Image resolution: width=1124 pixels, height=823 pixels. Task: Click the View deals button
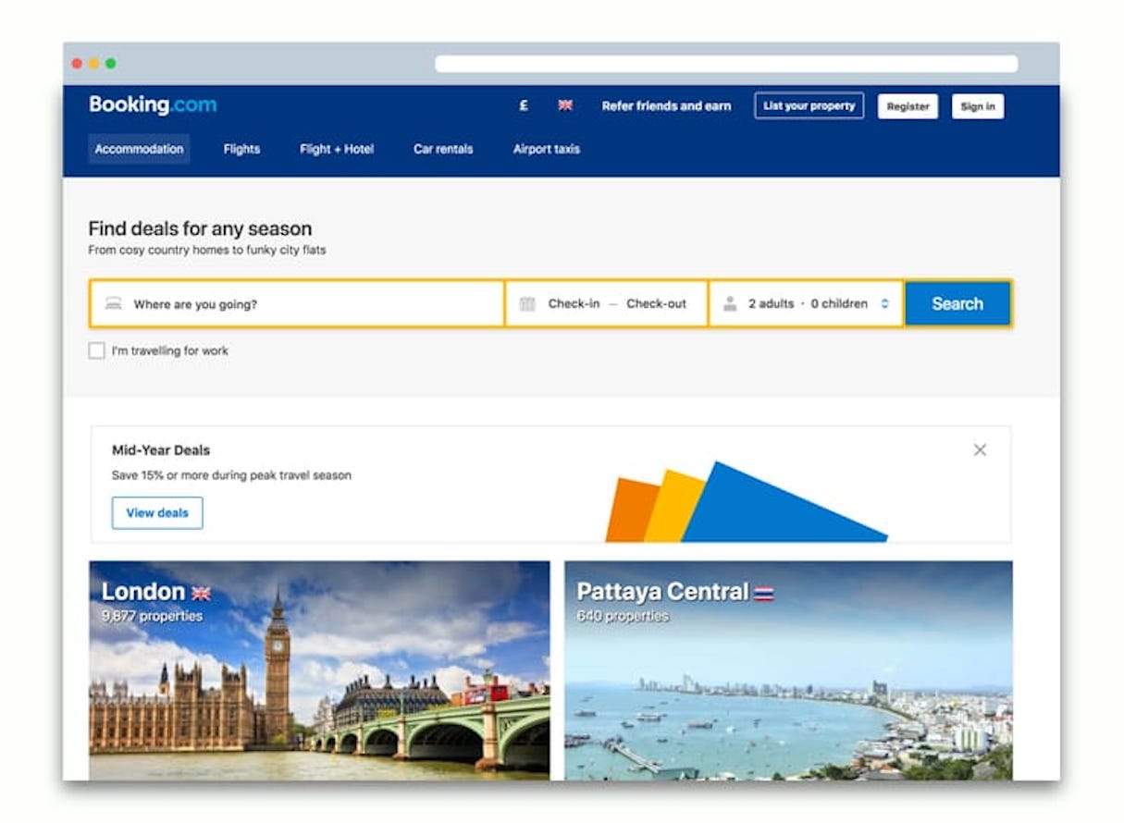point(157,513)
